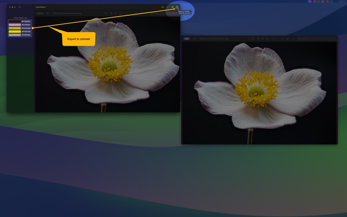Viewport: 347px width, 217px height.
Task: Click the rotate box icon in the right Preview window
Action: click(283, 38)
